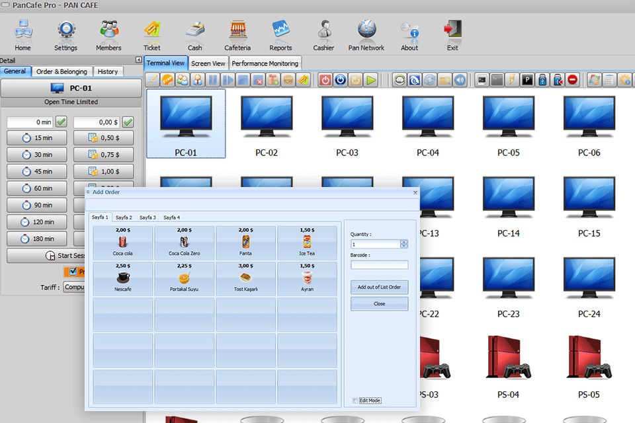Image resolution: width=635 pixels, height=423 pixels.
Task: Adjust the Quantity spinner arrows
Action: (x=403, y=244)
